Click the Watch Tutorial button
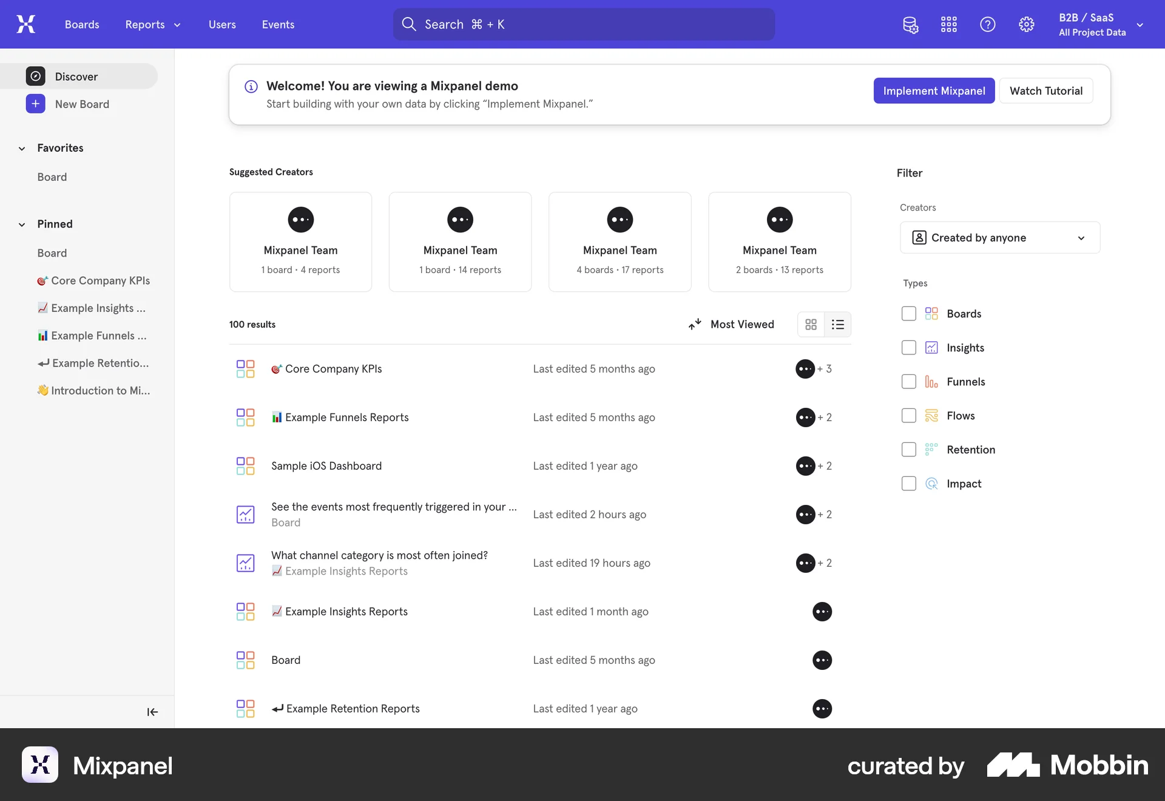Image resolution: width=1165 pixels, height=801 pixels. coord(1046,90)
